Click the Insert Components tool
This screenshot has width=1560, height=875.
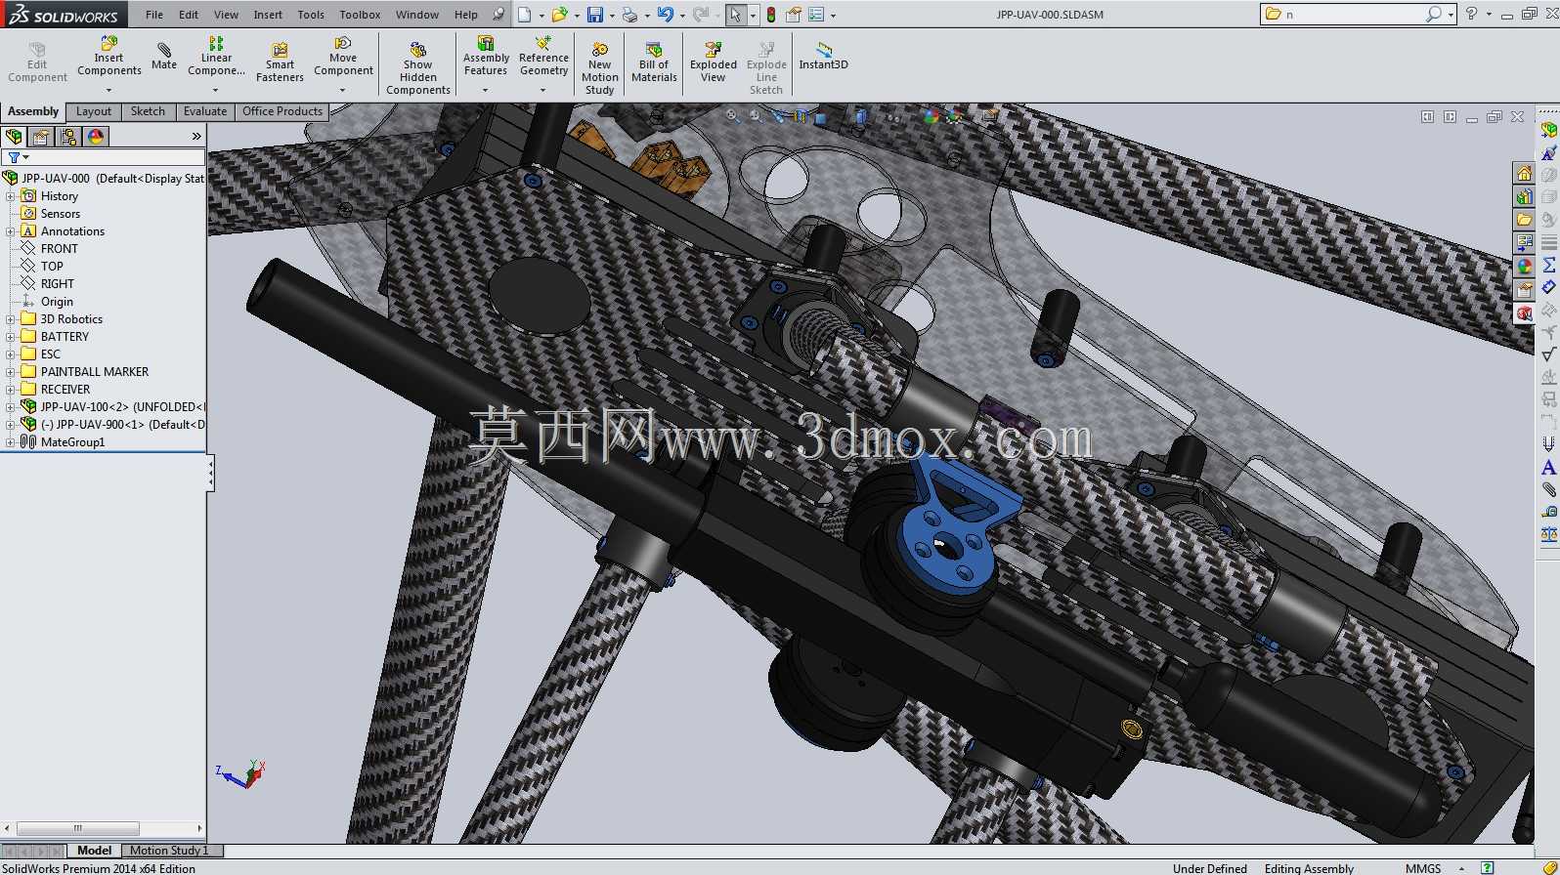tap(109, 57)
